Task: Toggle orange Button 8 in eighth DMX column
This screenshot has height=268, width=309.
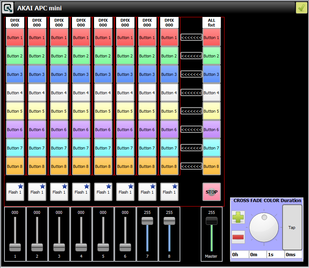Action: (x=169, y=166)
